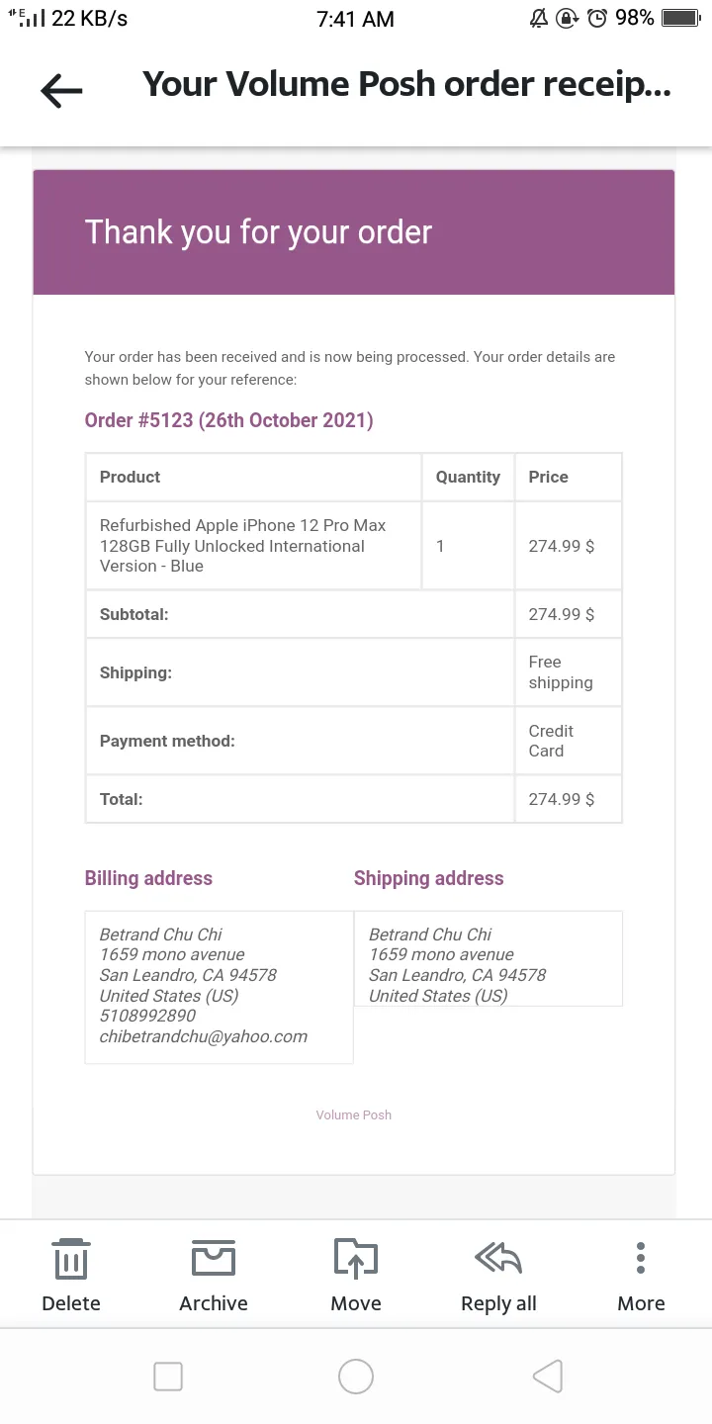Tap the phone number 5108992890
The image size is (712, 1424).
tap(147, 1016)
